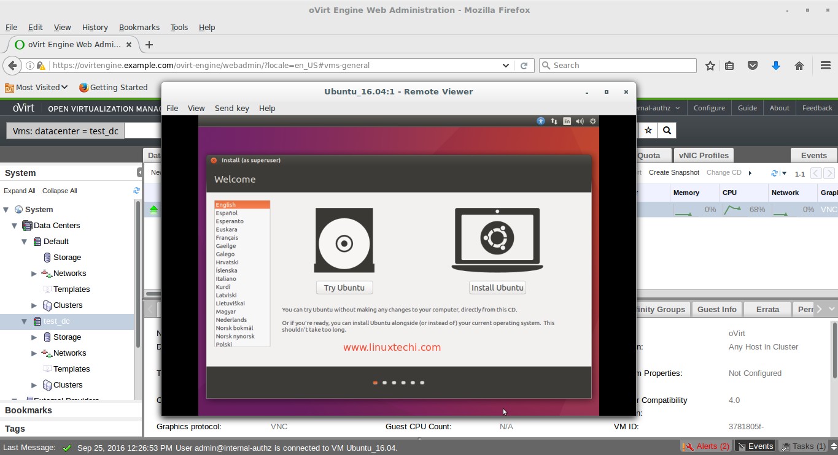Click the session gear icon in the installer window
The width and height of the screenshot is (838, 455).
click(x=592, y=121)
